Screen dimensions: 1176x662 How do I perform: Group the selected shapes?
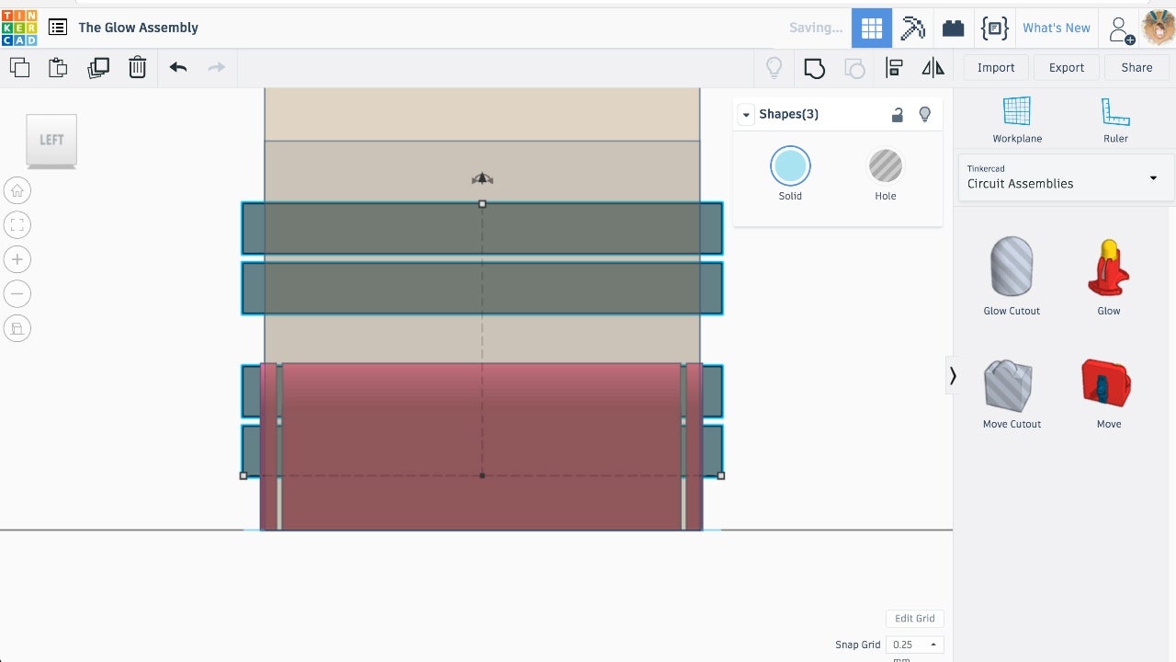point(814,67)
